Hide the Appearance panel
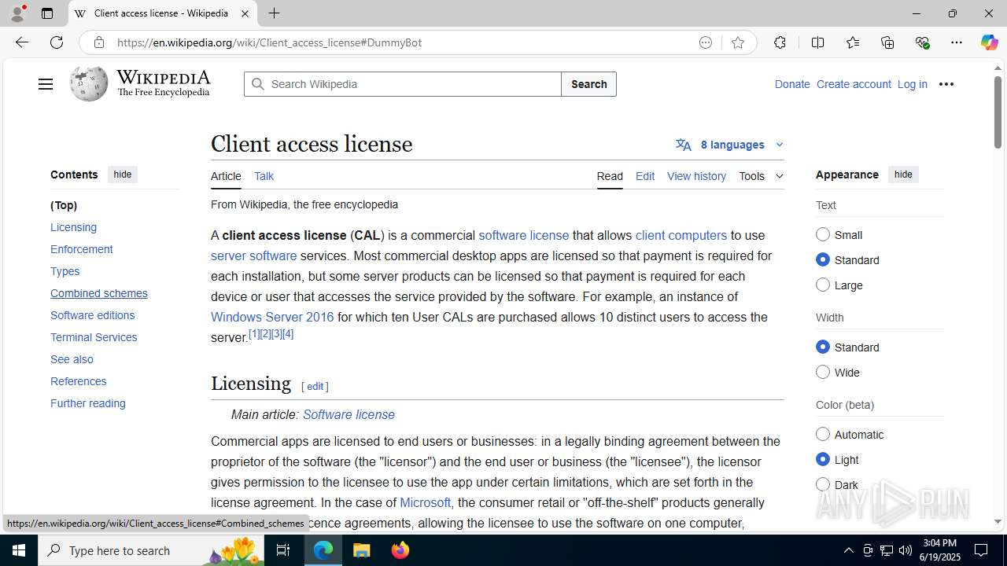Image resolution: width=1007 pixels, height=566 pixels. point(903,175)
